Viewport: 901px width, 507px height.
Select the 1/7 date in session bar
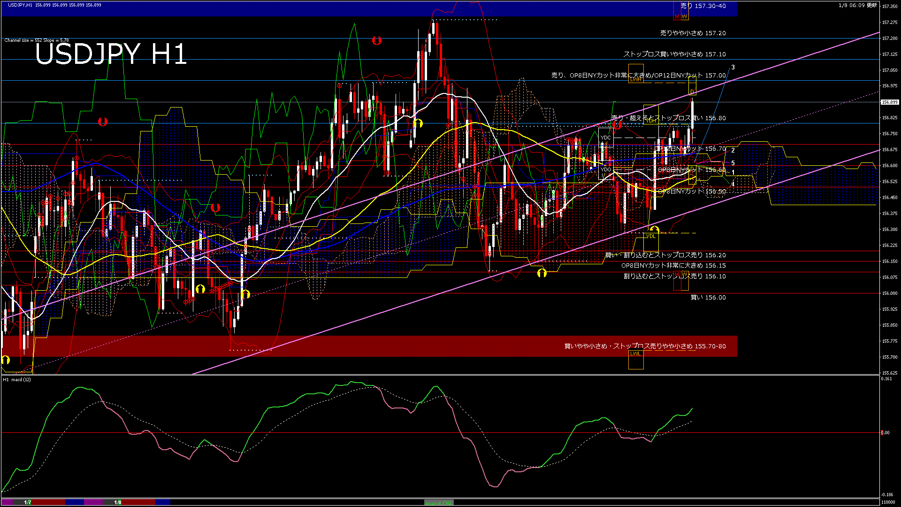click(28, 502)
